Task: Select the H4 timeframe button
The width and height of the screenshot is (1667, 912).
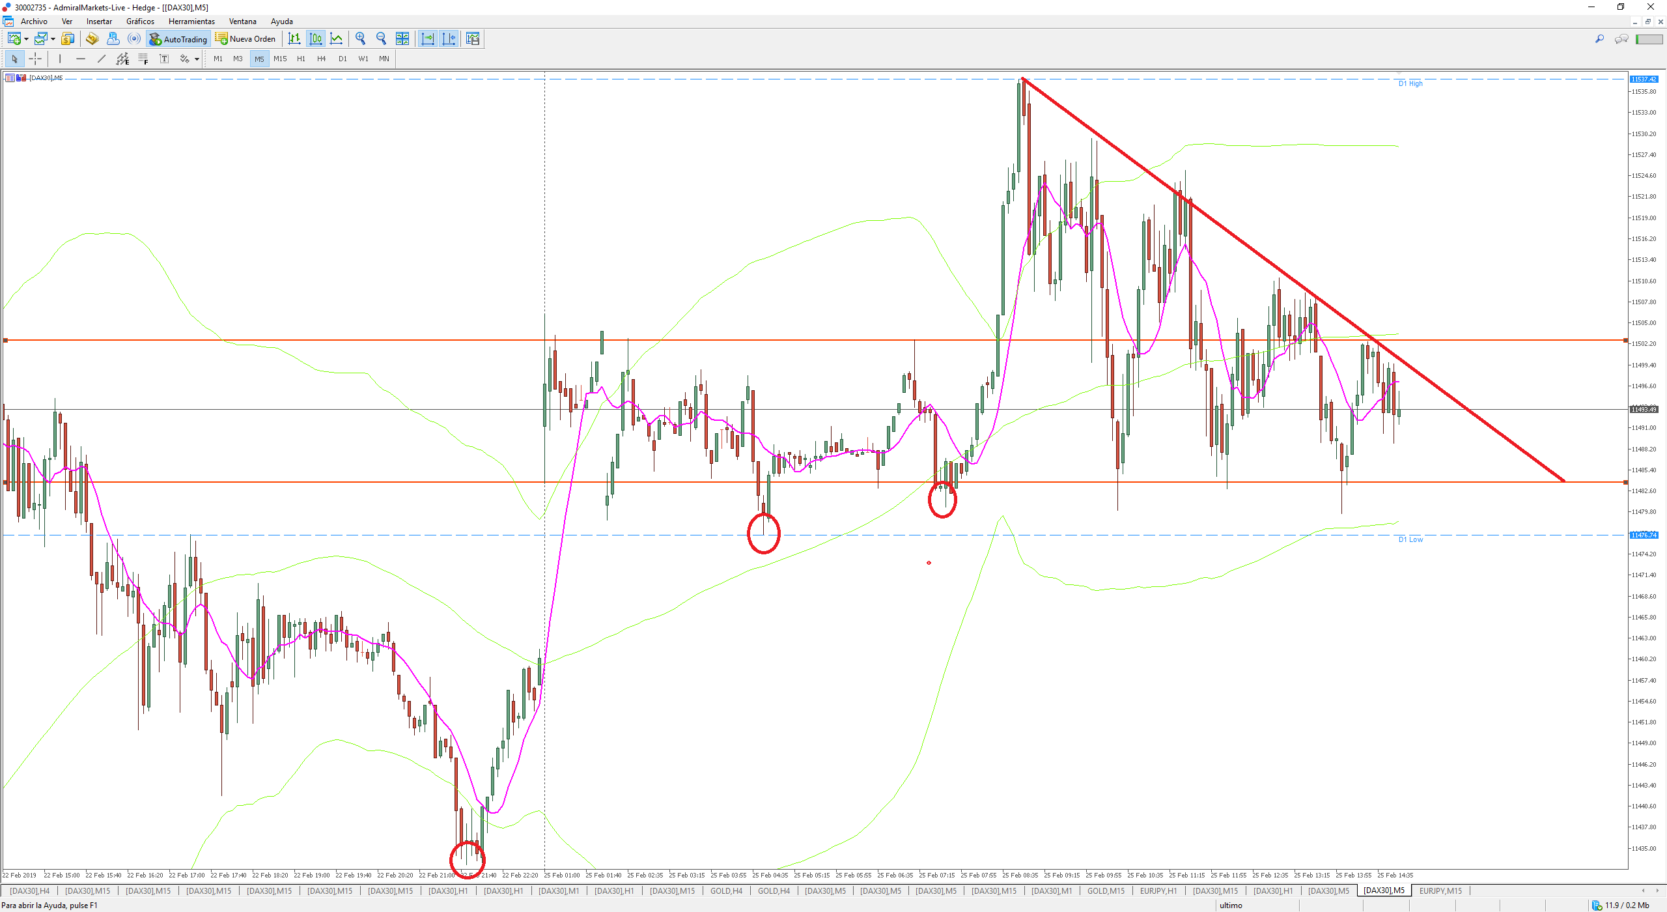Action: coord(321,59)
